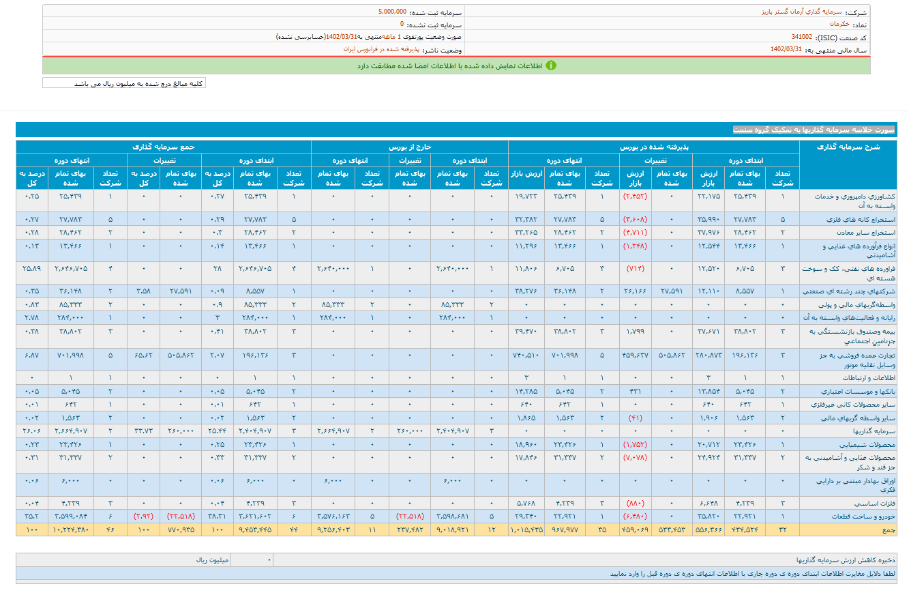Click the پذیرفته شده در بورس group header
Image resolution: width=909 pixels, height=595 pixels.
(653, 146)
